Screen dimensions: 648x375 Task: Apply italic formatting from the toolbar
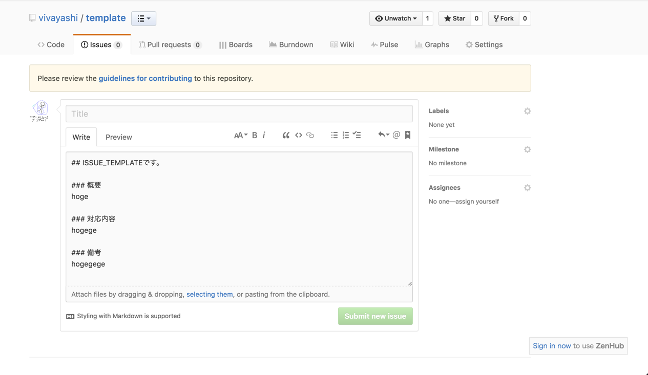coord(264,135)
